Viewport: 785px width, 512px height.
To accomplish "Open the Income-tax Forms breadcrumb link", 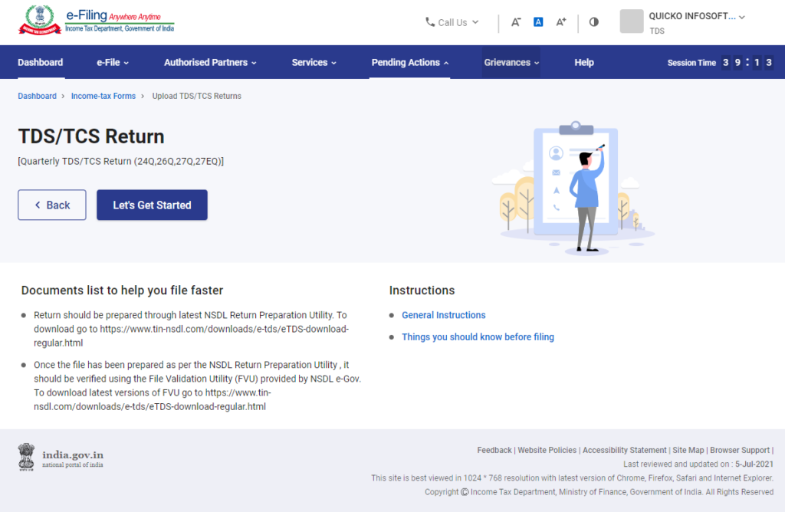I will pos(103,96).
